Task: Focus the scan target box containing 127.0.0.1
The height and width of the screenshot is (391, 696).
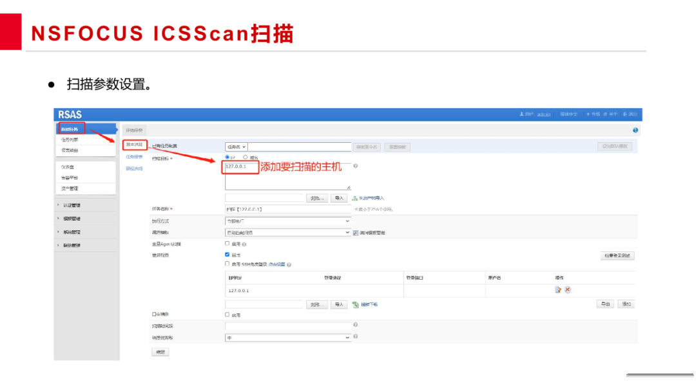Action: tap(287, 176)
